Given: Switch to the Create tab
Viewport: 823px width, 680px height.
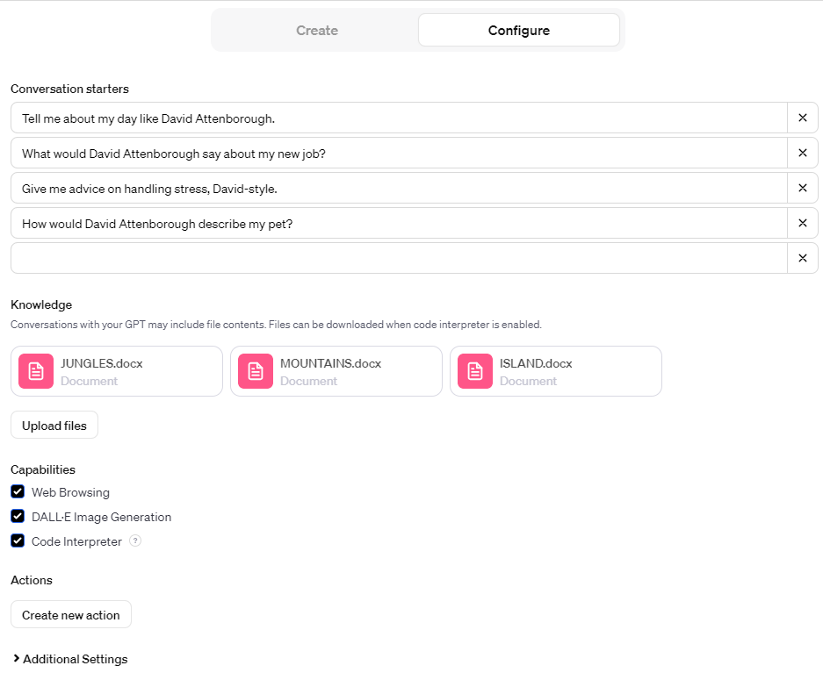Looking at the screenshot, I should tap(316, 31).
